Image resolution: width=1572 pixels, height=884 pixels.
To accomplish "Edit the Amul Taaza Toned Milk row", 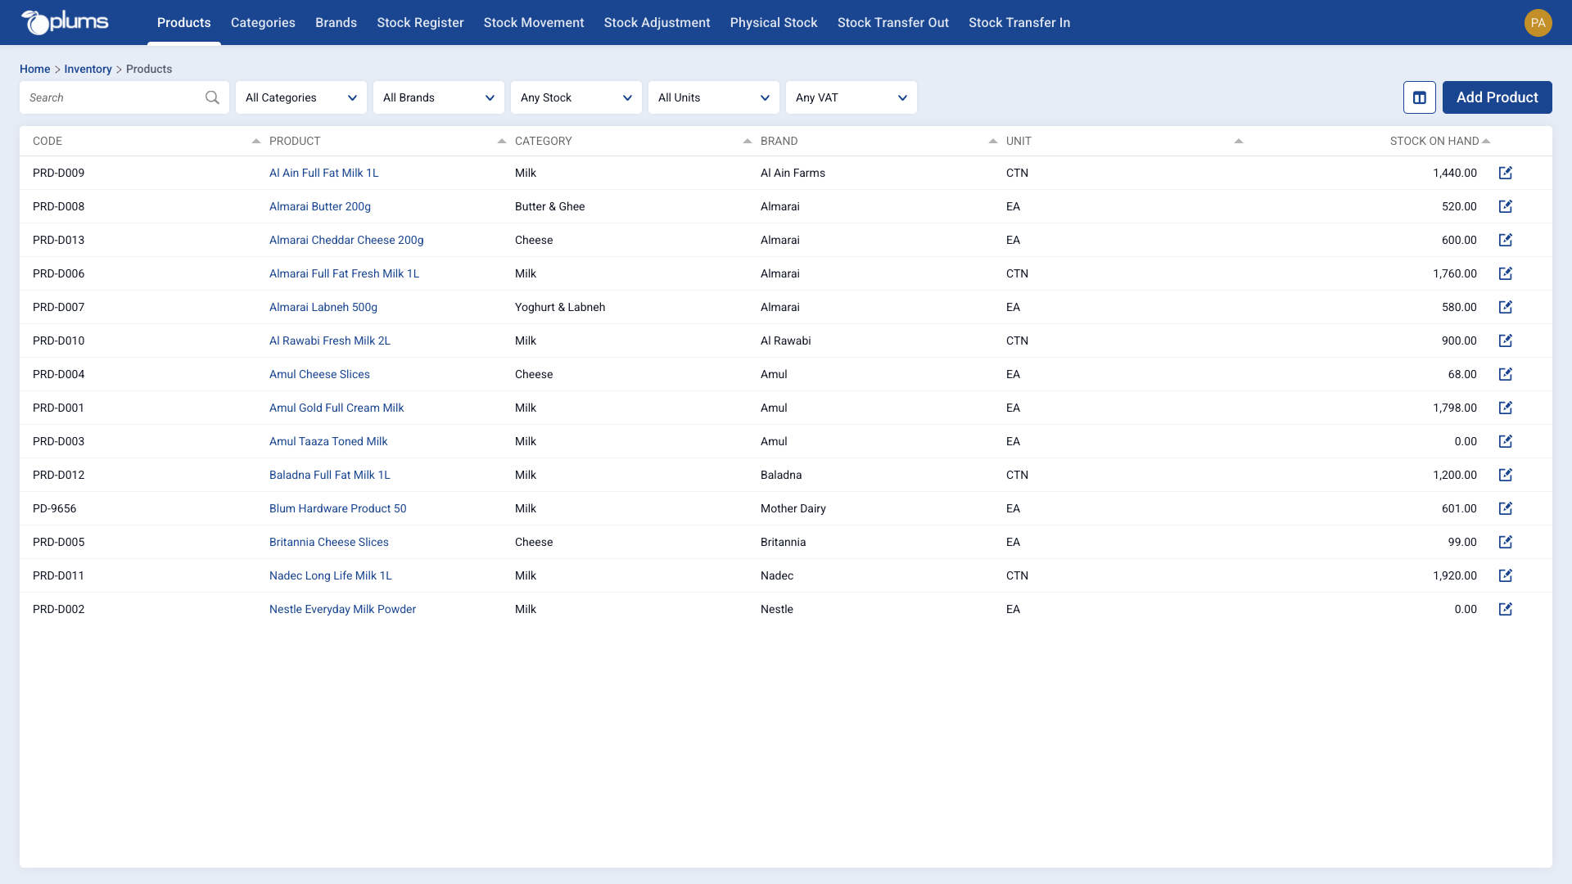I will pyautogui.click(x=1506, y=441).
